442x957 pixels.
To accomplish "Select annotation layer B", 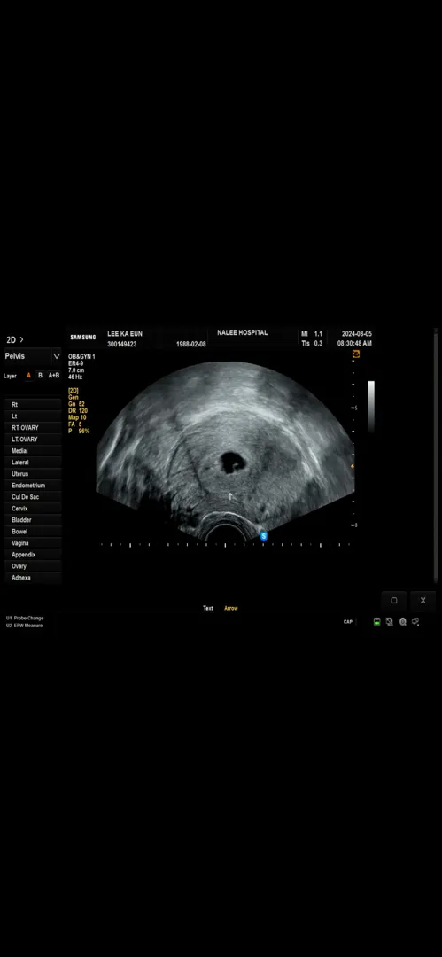I will tap(40, 376).
